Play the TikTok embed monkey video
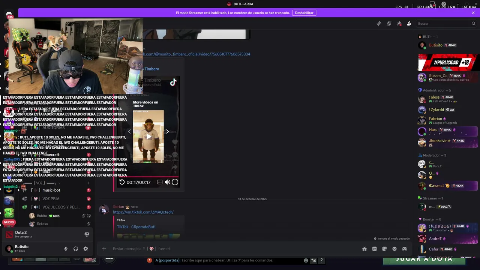The width and height of the screenshot is (480, 270). (x=148, y=136)
